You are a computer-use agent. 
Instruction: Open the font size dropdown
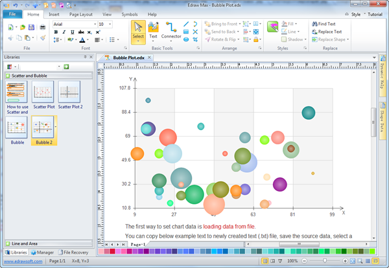[108, 24]
